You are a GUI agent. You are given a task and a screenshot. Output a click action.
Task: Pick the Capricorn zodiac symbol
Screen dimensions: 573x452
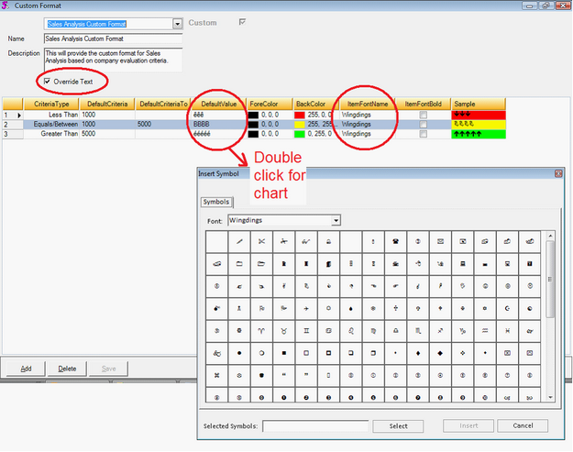click(463, 331)
